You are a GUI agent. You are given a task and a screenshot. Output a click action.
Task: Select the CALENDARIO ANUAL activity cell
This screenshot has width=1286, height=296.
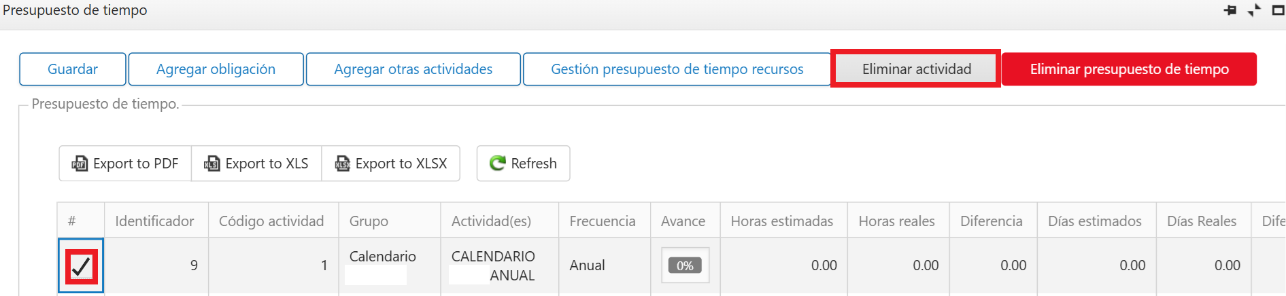pos(499,266)
